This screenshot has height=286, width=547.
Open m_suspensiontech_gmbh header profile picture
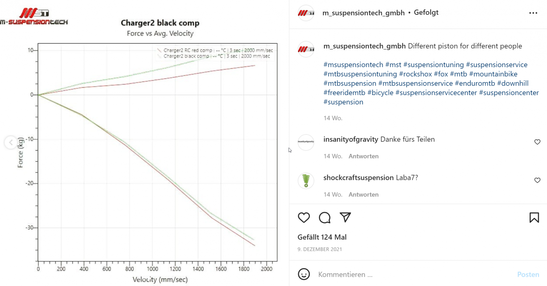click(306, 13)
